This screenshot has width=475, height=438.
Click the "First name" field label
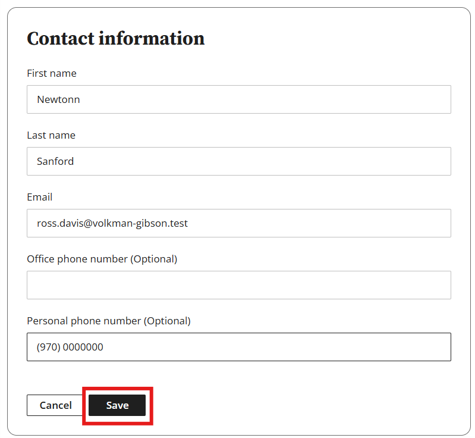point(52,73)
